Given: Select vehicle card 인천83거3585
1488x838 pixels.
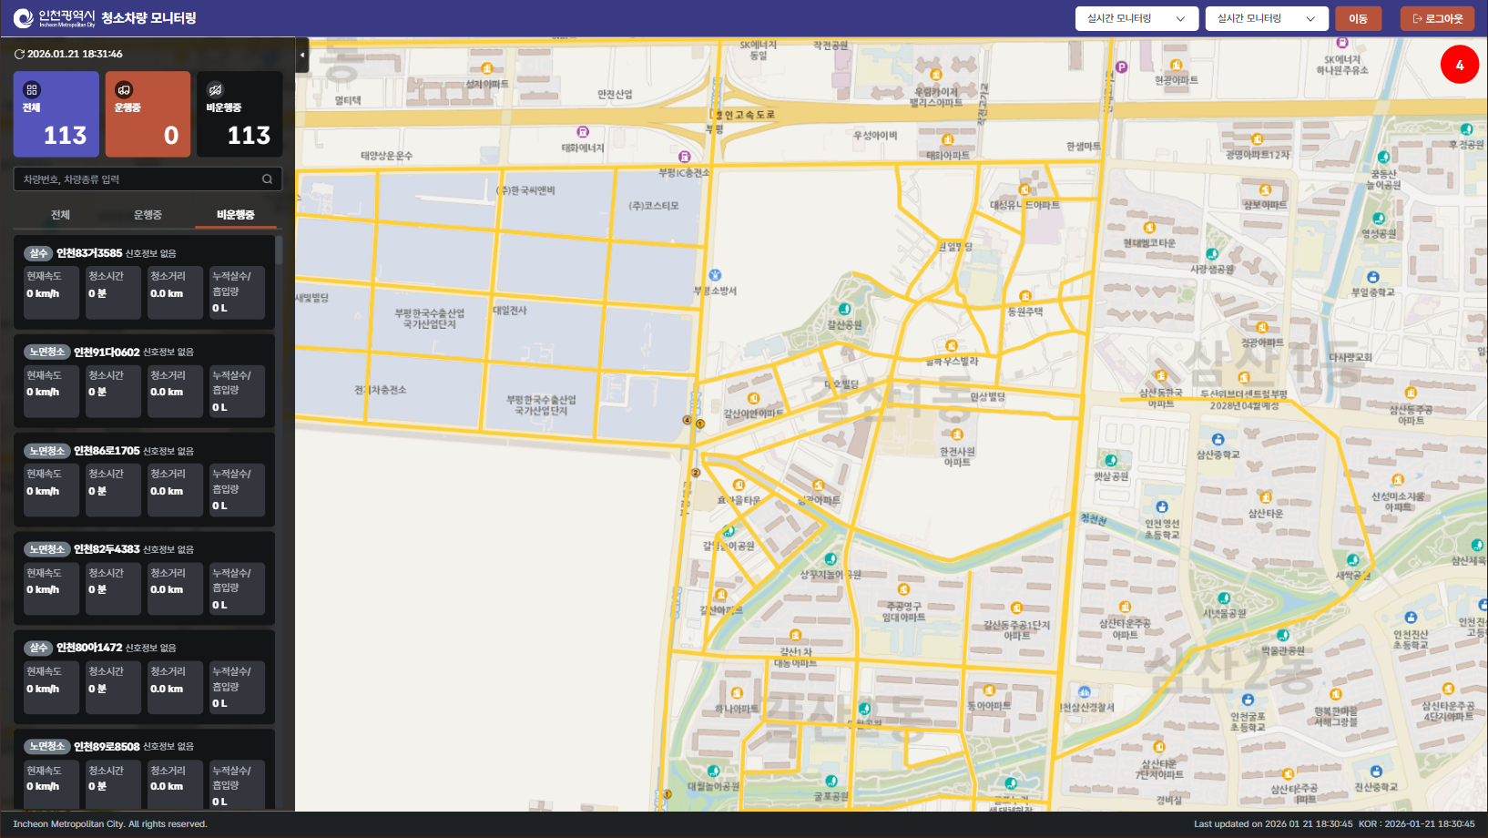Looking at the screenshot, I should pyautogui.click(x=144, y=281).
